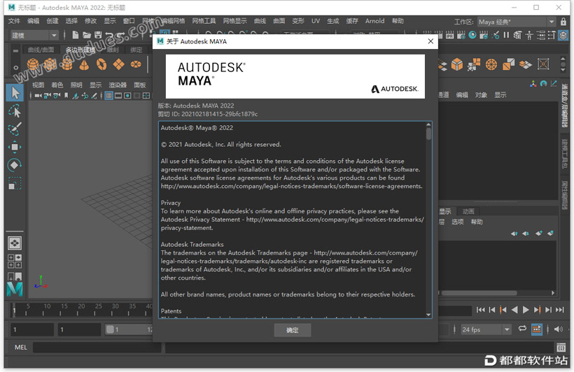Switch to the 动画 layer tab
This screenshot has height=372, width=574.
(468, 211)
